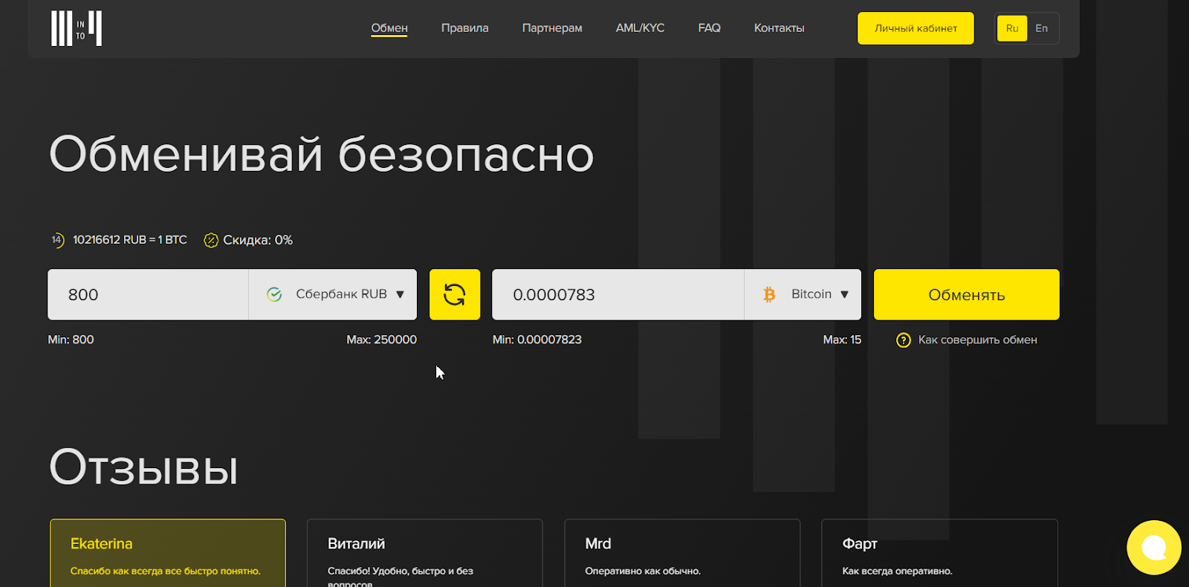
Task: Click the Min: 800 label
Action: point(71,340)
